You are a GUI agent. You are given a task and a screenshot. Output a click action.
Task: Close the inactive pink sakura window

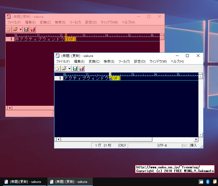click(160, 16)
